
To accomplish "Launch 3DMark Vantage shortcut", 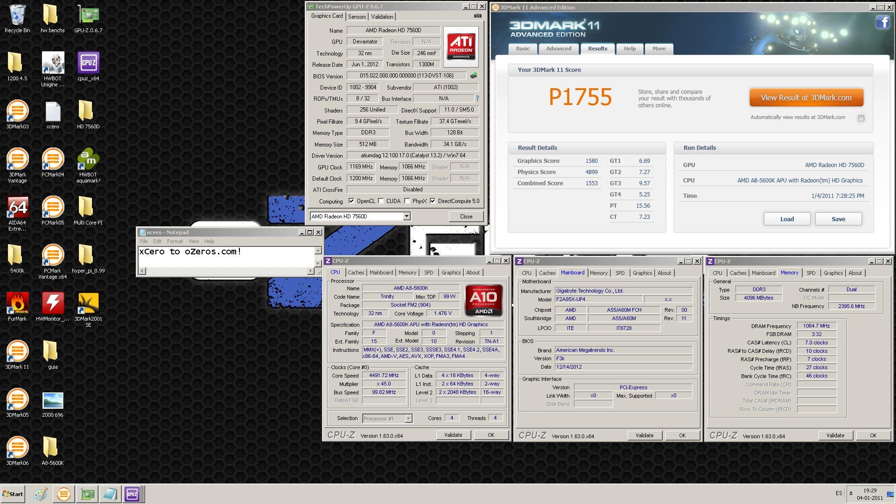I will click(x=17, y=166).
